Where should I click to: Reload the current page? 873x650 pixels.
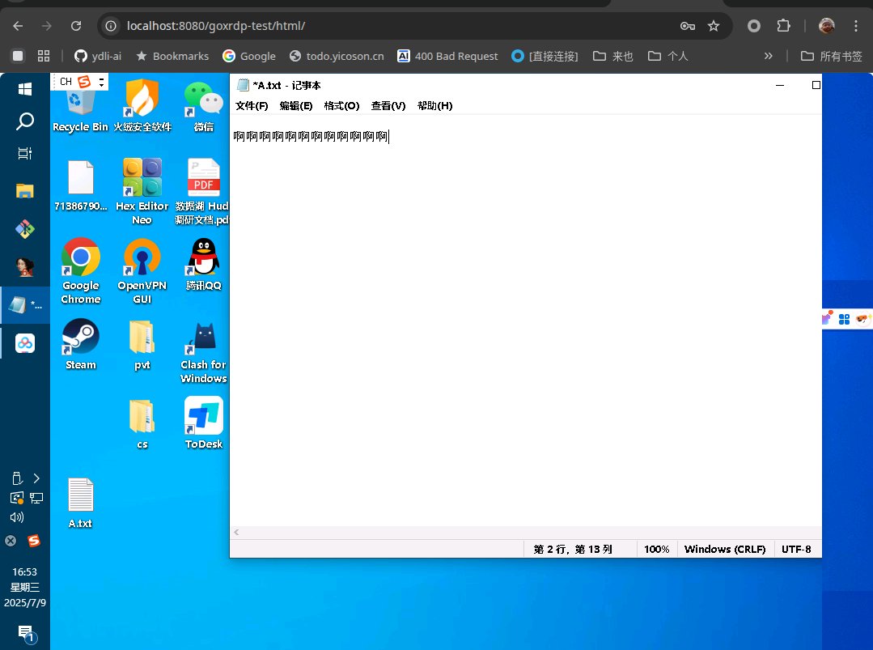76,26
